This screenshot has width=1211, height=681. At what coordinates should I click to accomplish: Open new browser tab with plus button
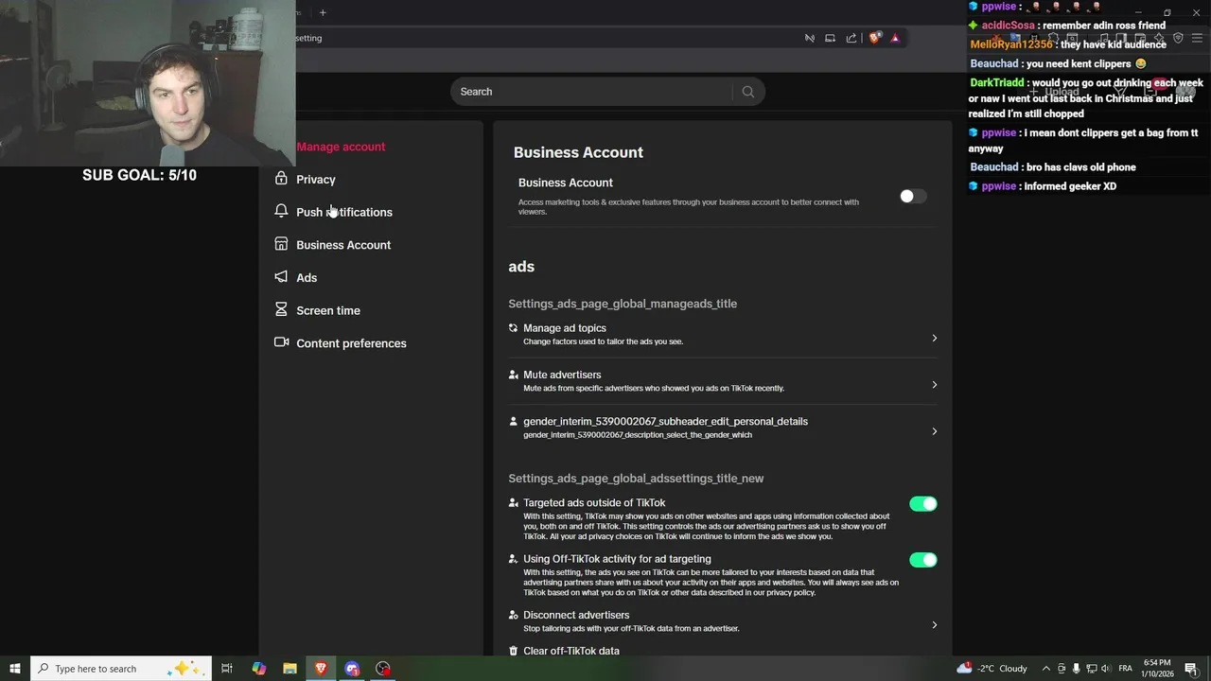323,12
